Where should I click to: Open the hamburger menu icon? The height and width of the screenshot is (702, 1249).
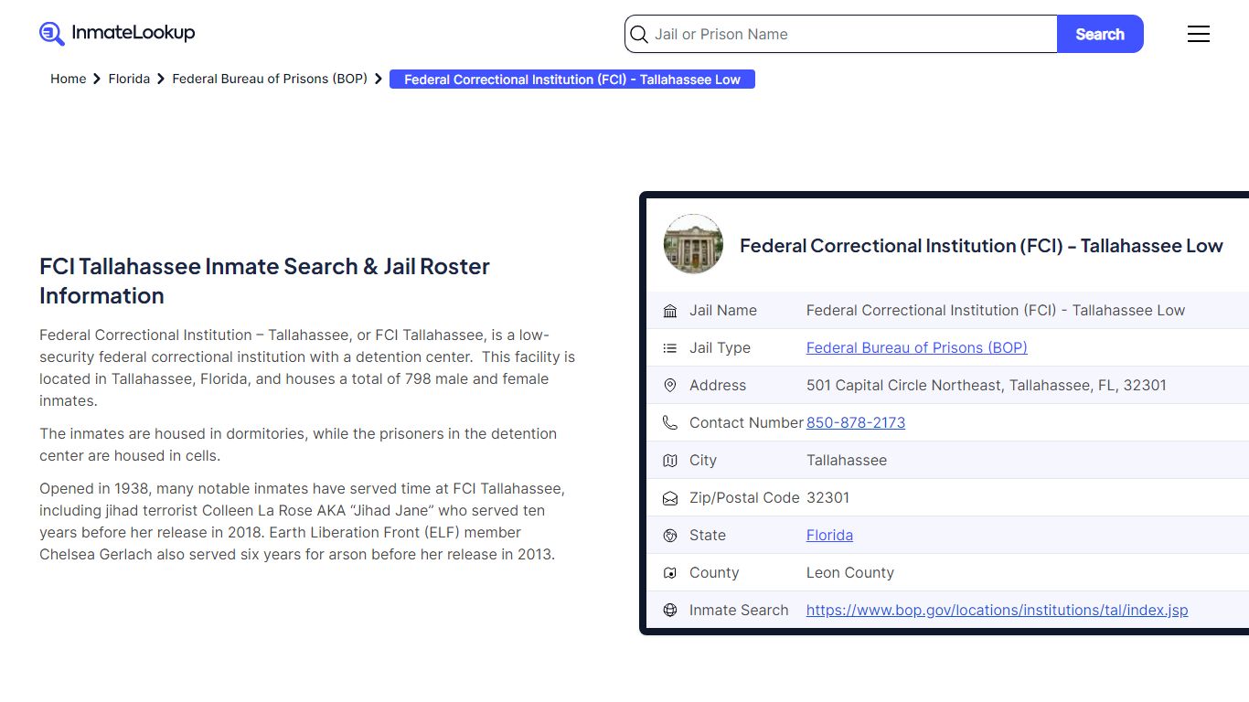[1199, 34]
